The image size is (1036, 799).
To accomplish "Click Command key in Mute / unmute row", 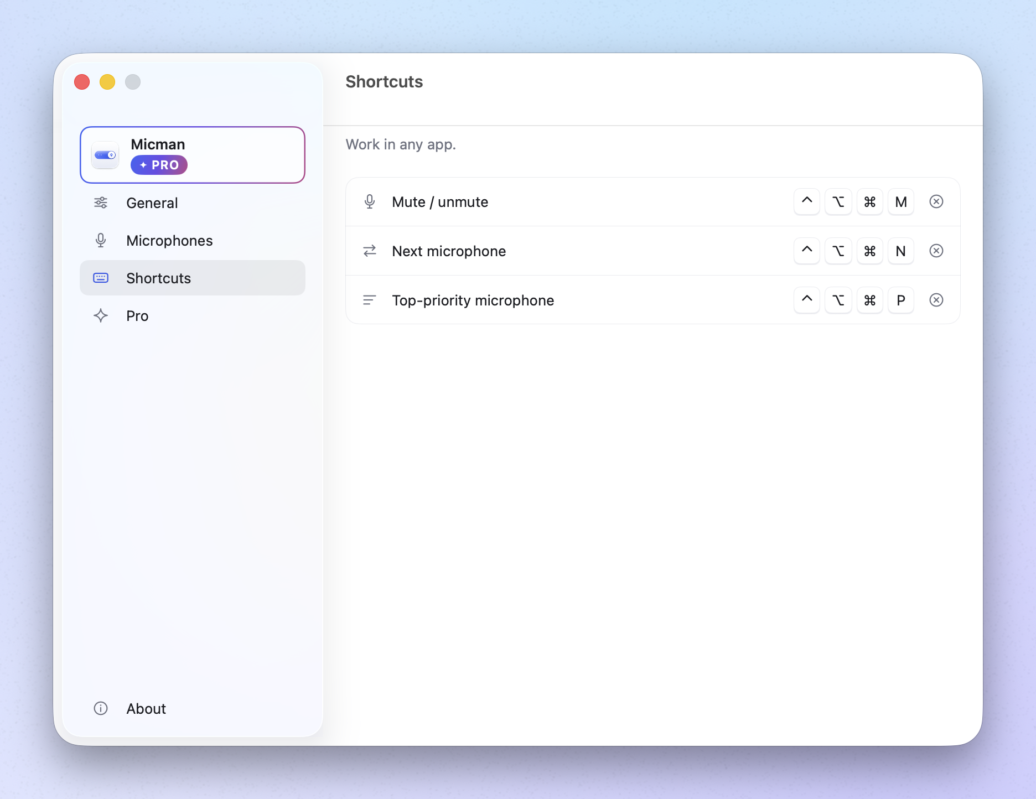I will 870,202.
